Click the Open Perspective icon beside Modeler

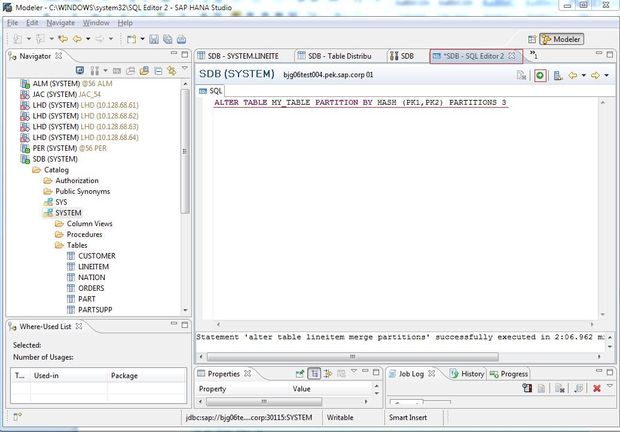coord(532,39)
